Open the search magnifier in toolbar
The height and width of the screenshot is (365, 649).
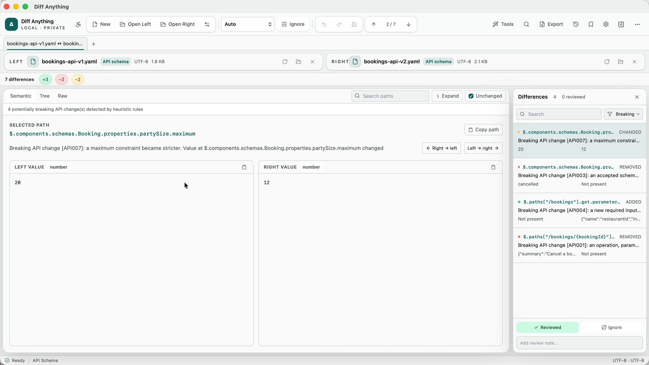[x=526, y=24]
